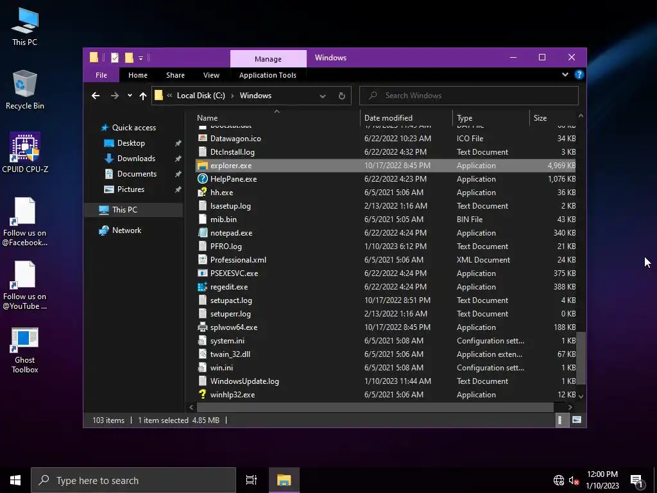Image resolution: width=657 pixels, height=493 pixels.
Task: Refresh the Windows folder view
Action: coord(342,96)
